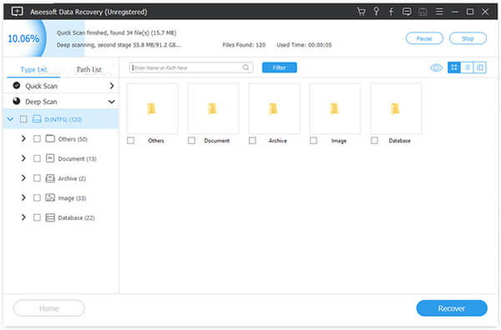Open the shopping cart purchase icon
This screenshot has width=501, height=330.
[361, 12]
